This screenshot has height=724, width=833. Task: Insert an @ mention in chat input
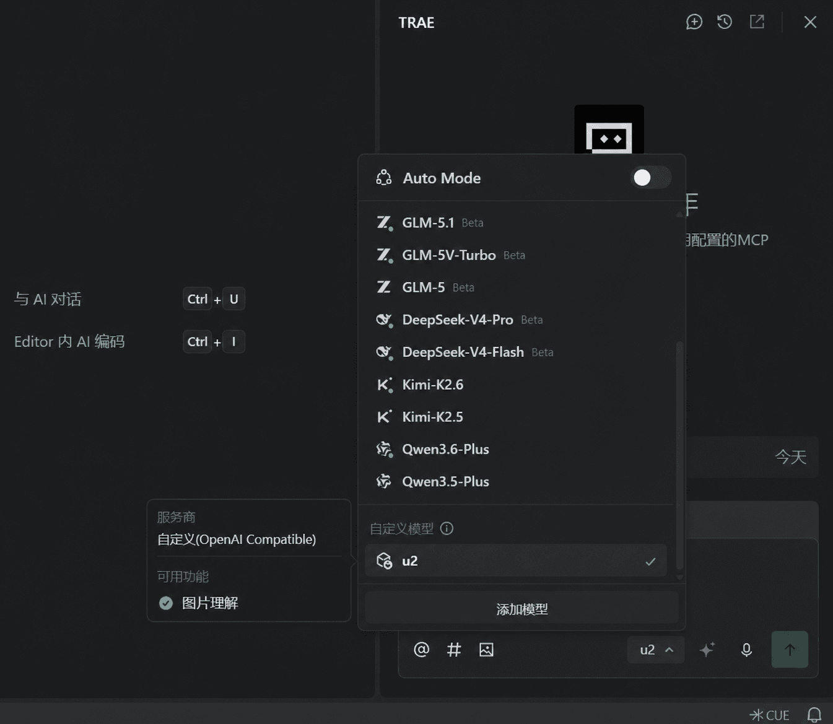(x=421, y=650)
